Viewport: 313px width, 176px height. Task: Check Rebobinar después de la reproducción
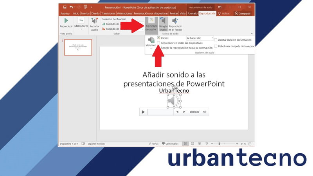click(x=216, y=46)
